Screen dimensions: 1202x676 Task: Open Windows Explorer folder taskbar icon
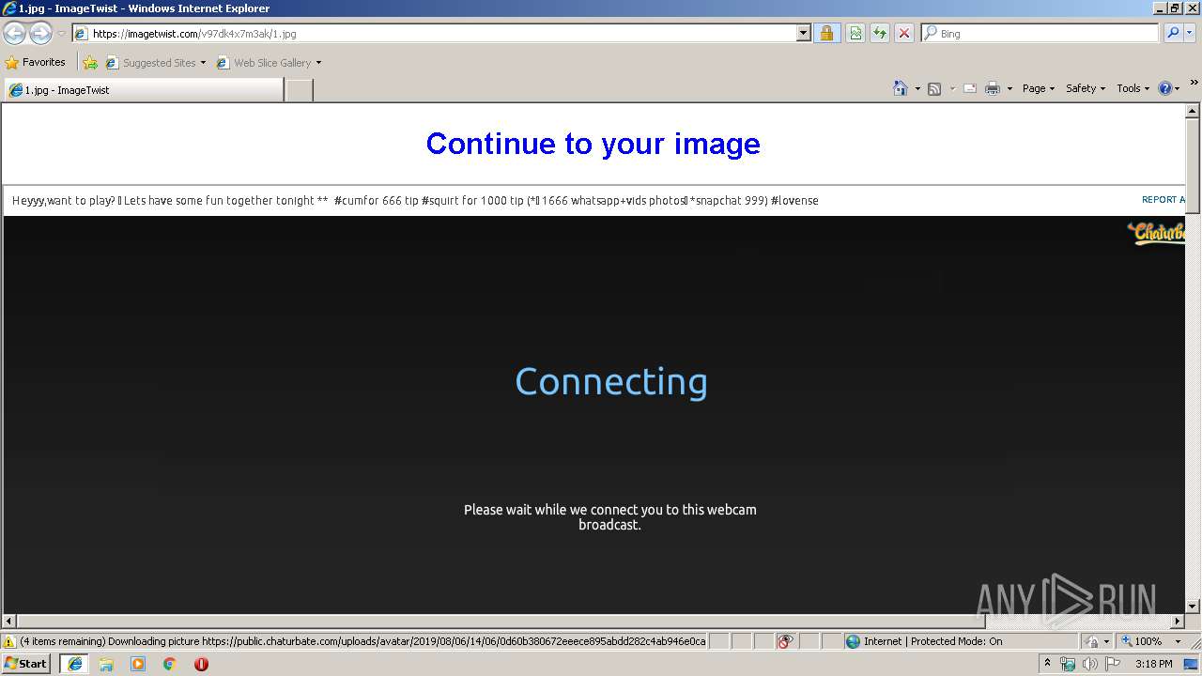pyautogui.click(x=106, y=664)
